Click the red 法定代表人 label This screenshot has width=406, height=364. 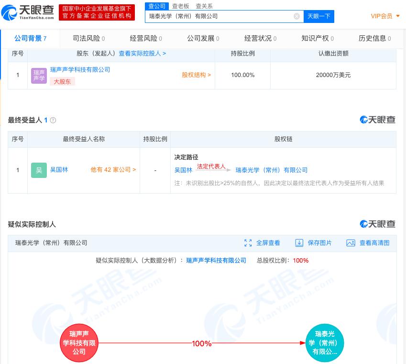tap(211, 166)
